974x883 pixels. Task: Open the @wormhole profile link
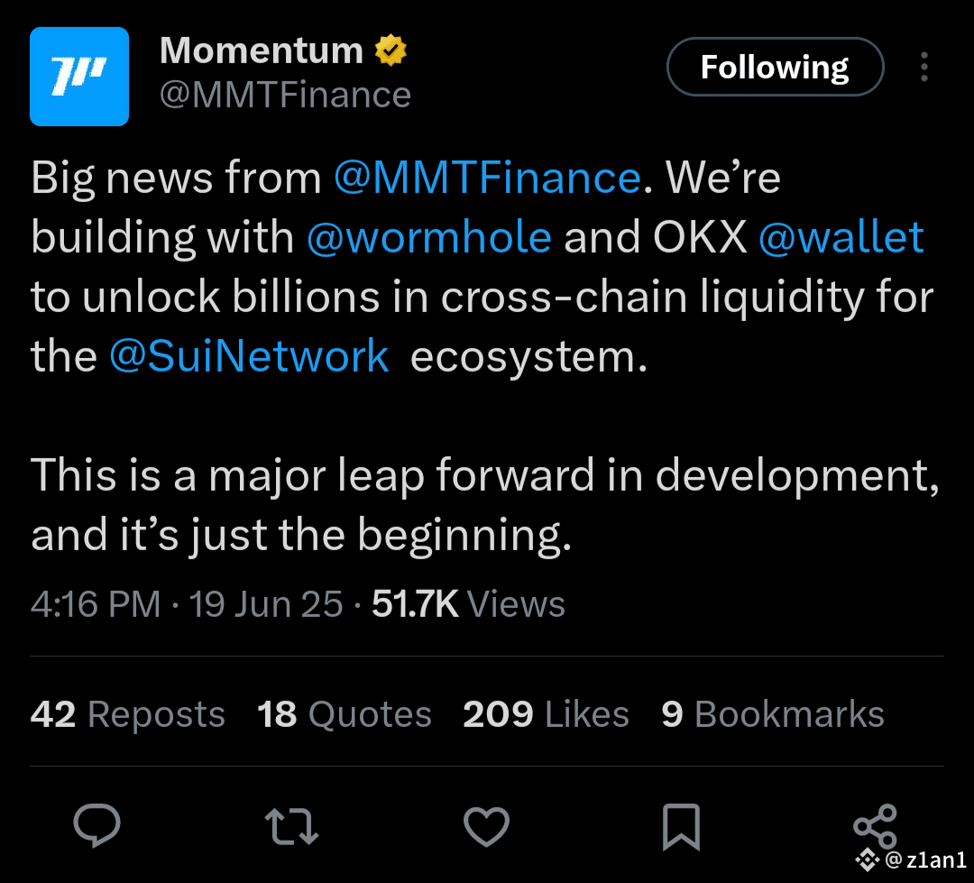[x=431, y=236]
